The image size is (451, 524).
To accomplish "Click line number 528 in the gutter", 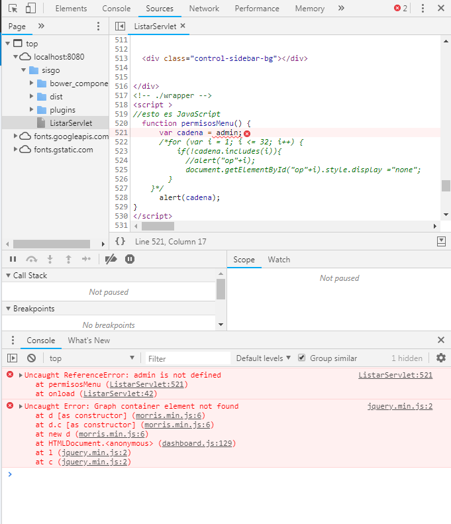I will coord(121,197).
